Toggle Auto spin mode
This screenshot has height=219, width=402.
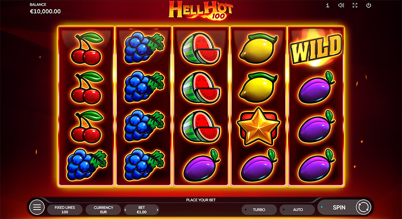pos(297,209)
